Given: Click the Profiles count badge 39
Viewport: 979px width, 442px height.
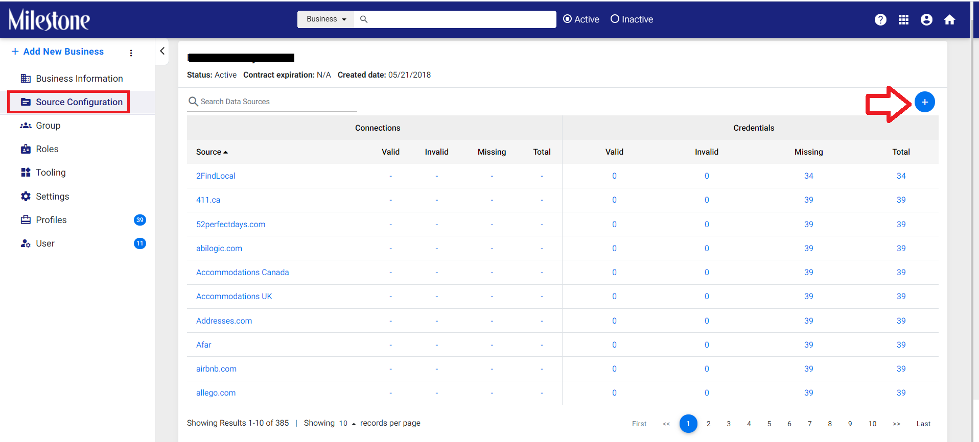Looking at the screenshot, I should click(139, 220).
